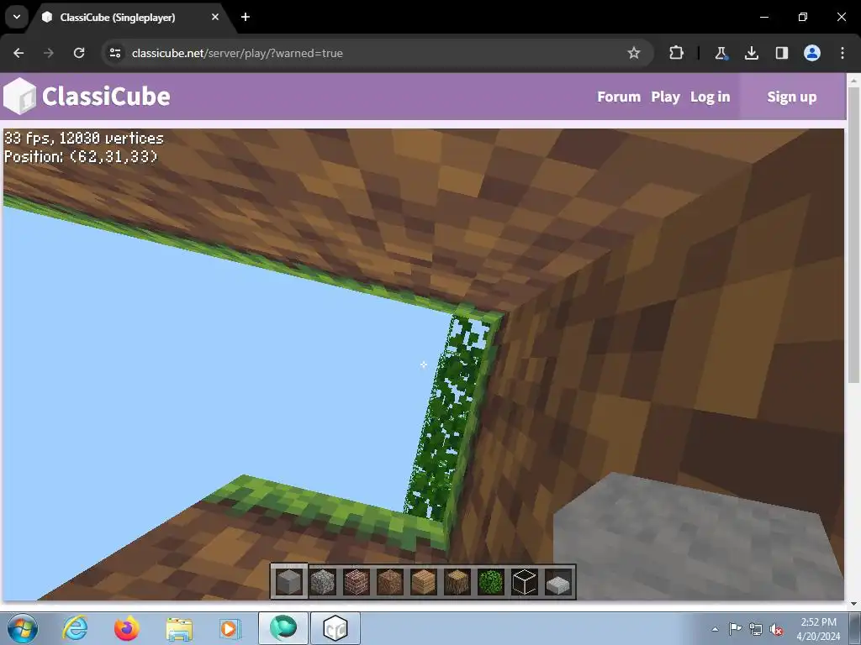
Task: Open Windows Media Player from taskbar
Action: point(231,628)
